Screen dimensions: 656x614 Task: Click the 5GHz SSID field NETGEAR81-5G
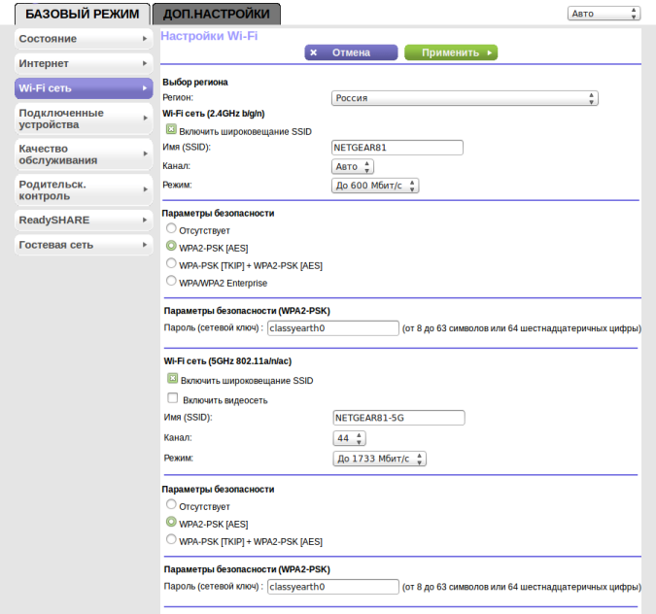click(x=398, y=418)
